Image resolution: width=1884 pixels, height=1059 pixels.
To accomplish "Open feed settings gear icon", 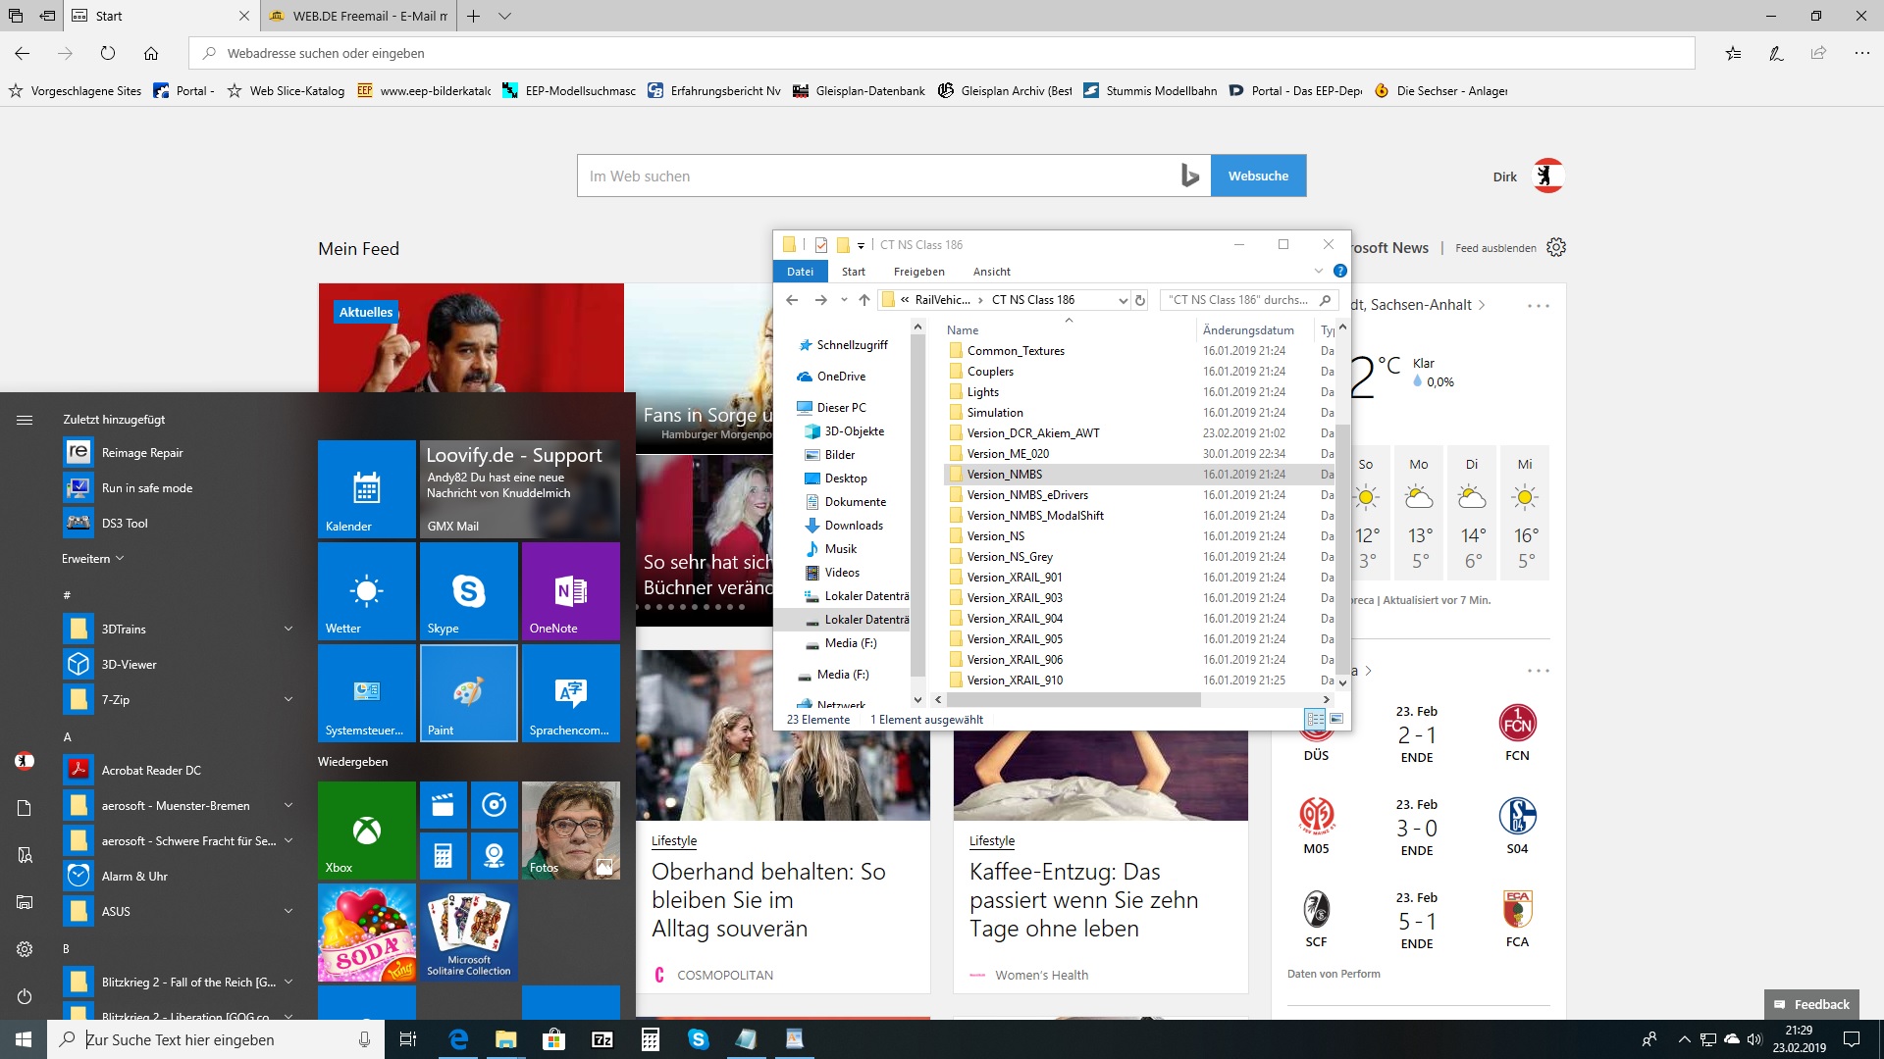I will (x=1556, y=247).
